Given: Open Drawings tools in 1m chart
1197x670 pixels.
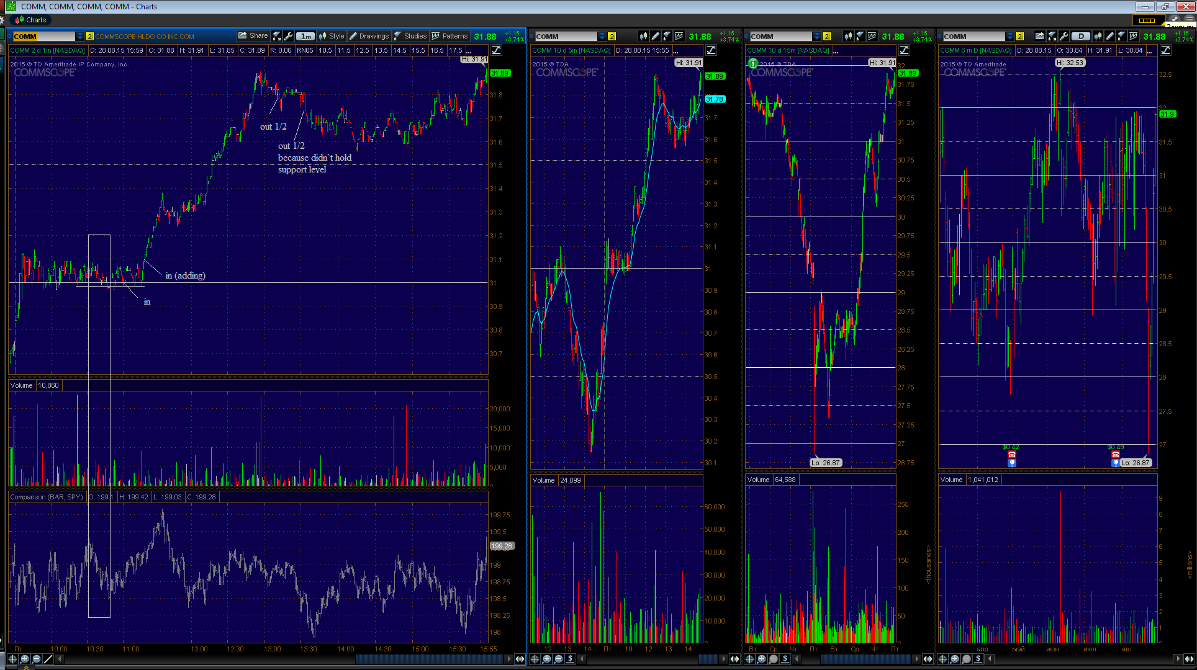Looking at the screenshot, I should pyautogui.click(x=369, y=36).
